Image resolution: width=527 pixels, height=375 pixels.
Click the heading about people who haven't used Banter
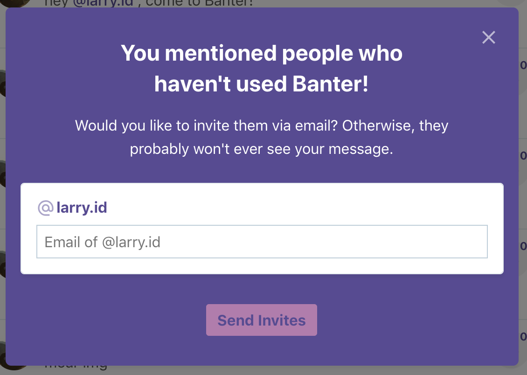tap(262, 68)
